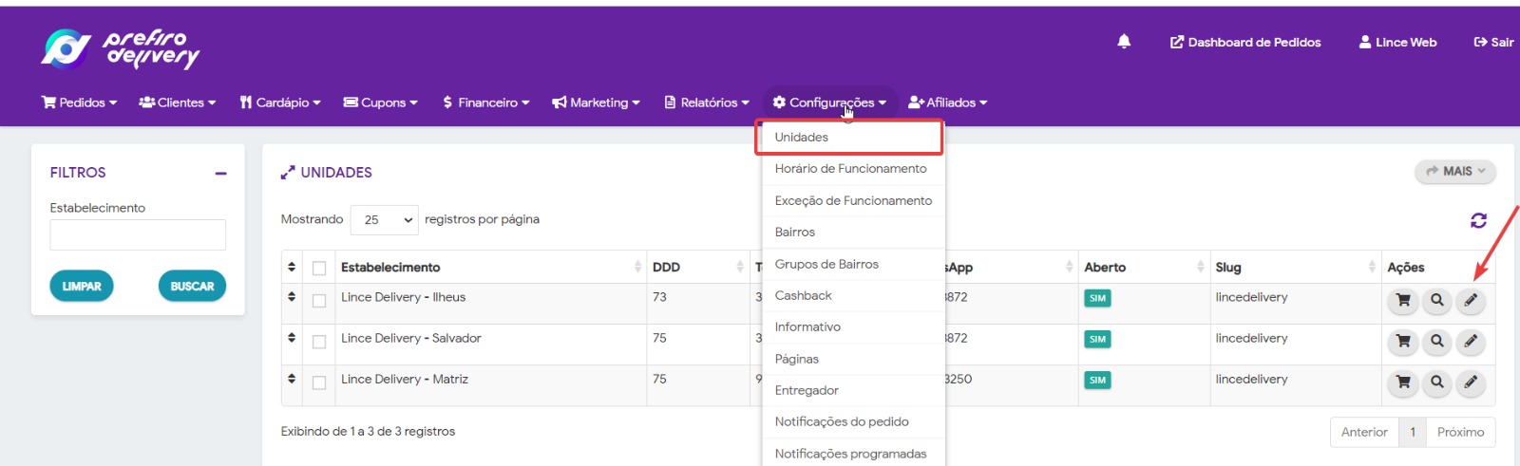1520x466 pixels.
Task: Expand the MAIS dropdown button
Action: [1454, 172]
